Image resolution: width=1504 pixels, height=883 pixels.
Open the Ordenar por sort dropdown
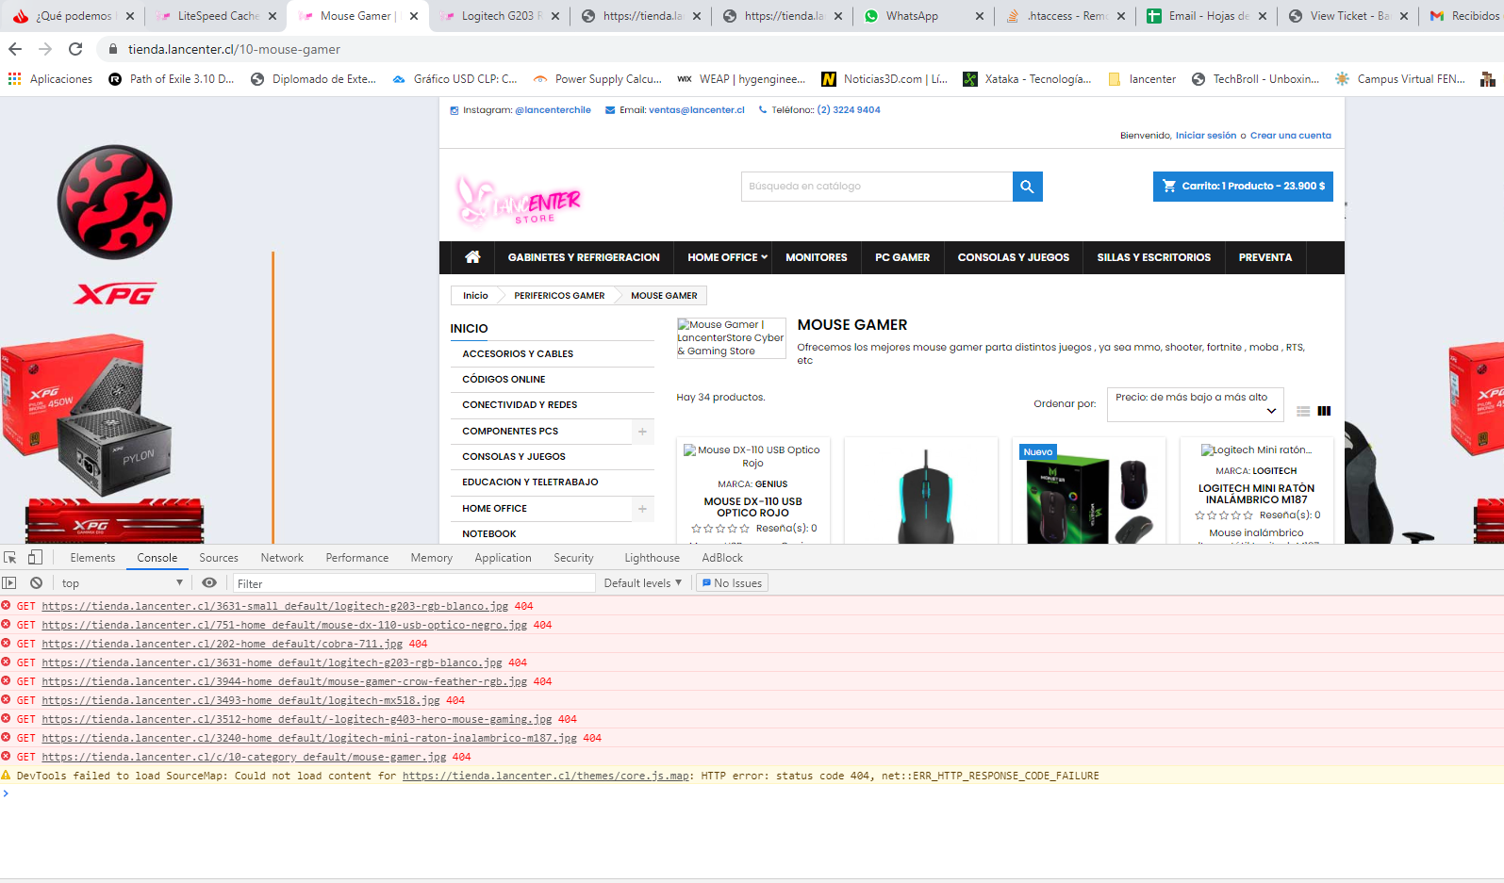coord(1195,404)
